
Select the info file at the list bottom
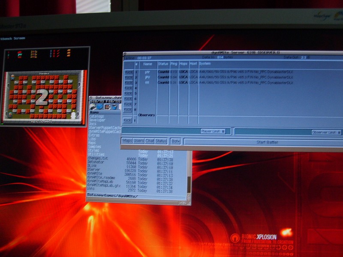click(x=90, y=188)
